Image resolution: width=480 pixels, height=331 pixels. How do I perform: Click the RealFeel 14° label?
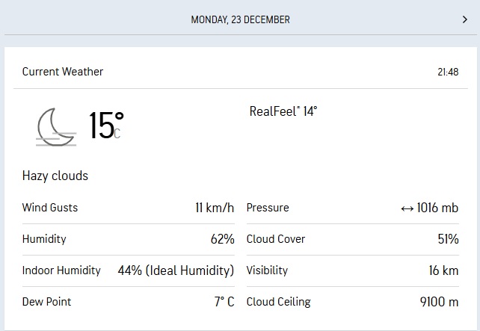283,111
